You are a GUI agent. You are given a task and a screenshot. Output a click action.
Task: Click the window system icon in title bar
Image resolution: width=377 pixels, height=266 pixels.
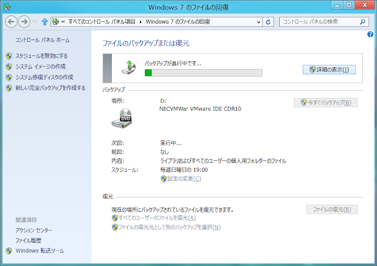click(x=7, y=7)
